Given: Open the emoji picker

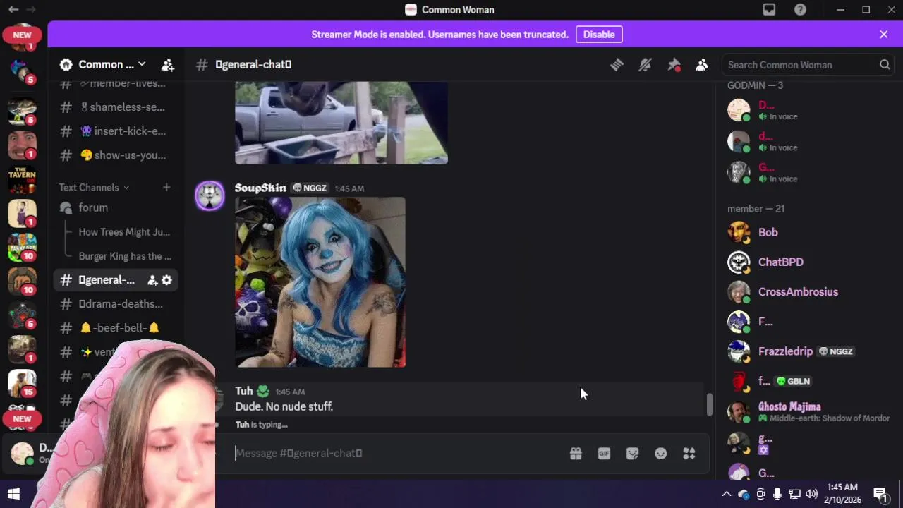Looking at the screenshot, I should pyautogui.click(x=660, y=454).
